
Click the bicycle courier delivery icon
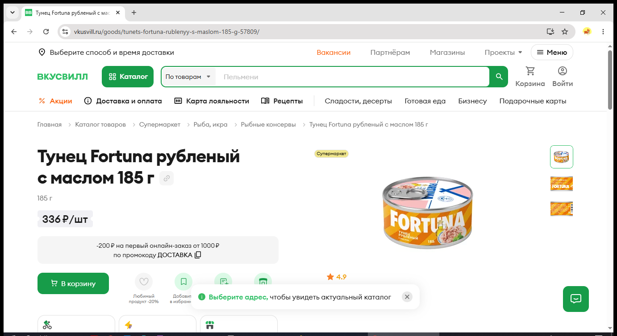tap(47, 325)
